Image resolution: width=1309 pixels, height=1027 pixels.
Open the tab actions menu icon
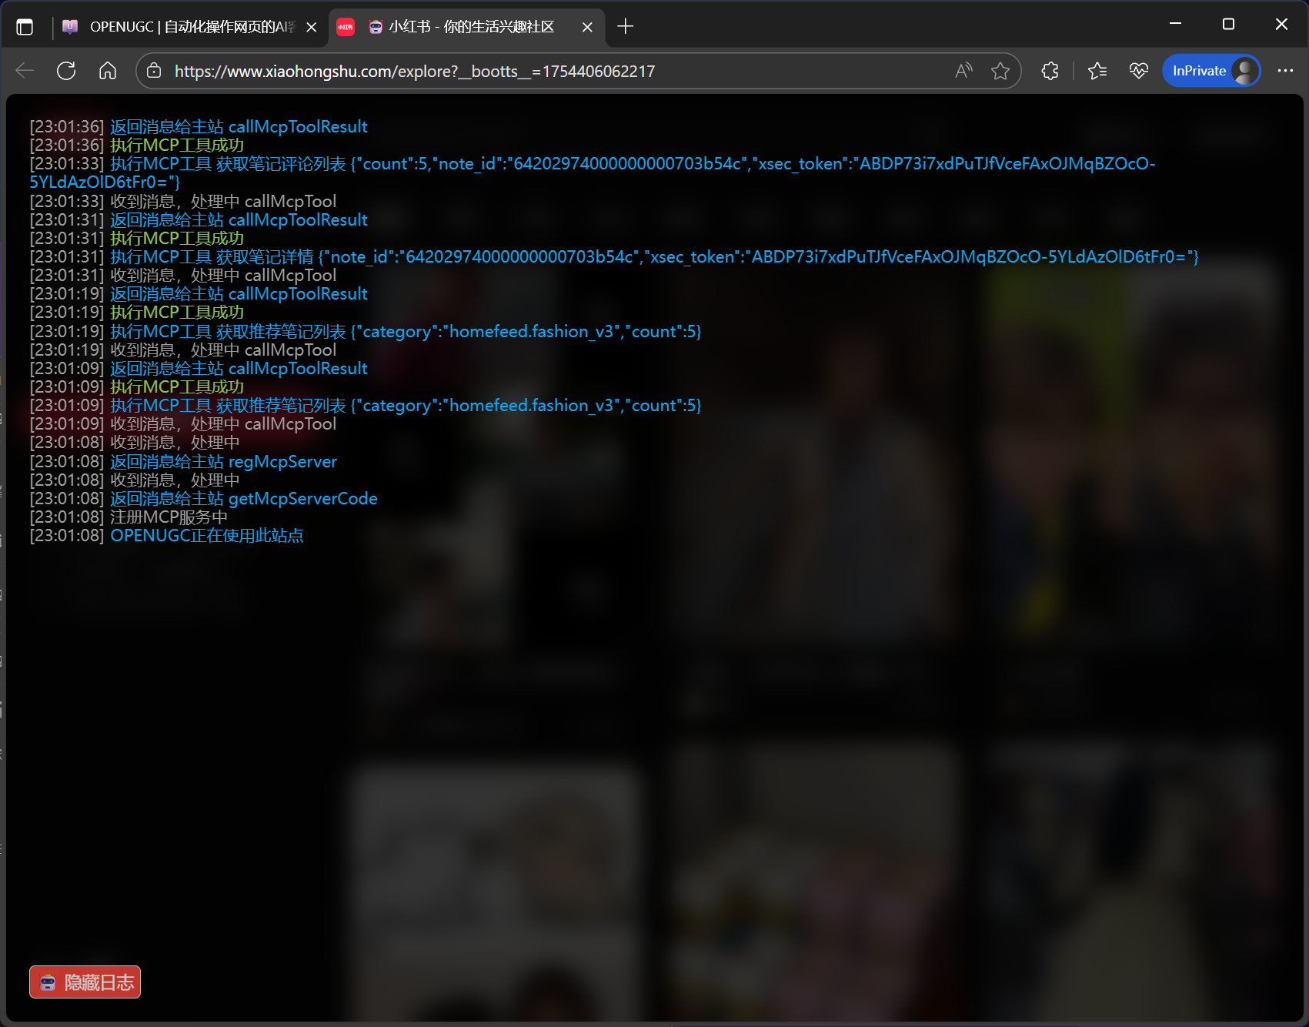[25, 27]
